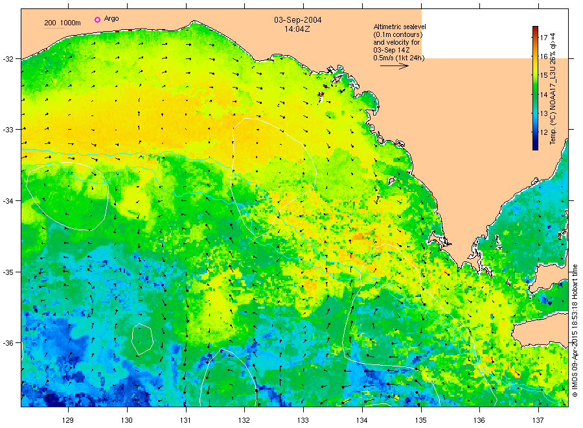The width and height of the screenshot is (583, 428).
Task: Click the 'Argo' legend label
Action: (111, 19)
